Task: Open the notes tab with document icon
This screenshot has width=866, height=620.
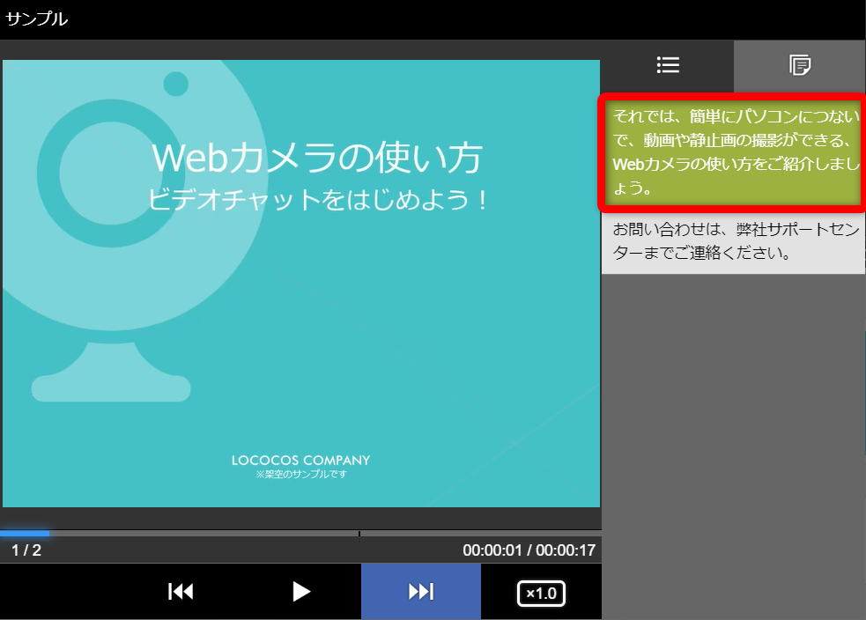Action: 799,65
